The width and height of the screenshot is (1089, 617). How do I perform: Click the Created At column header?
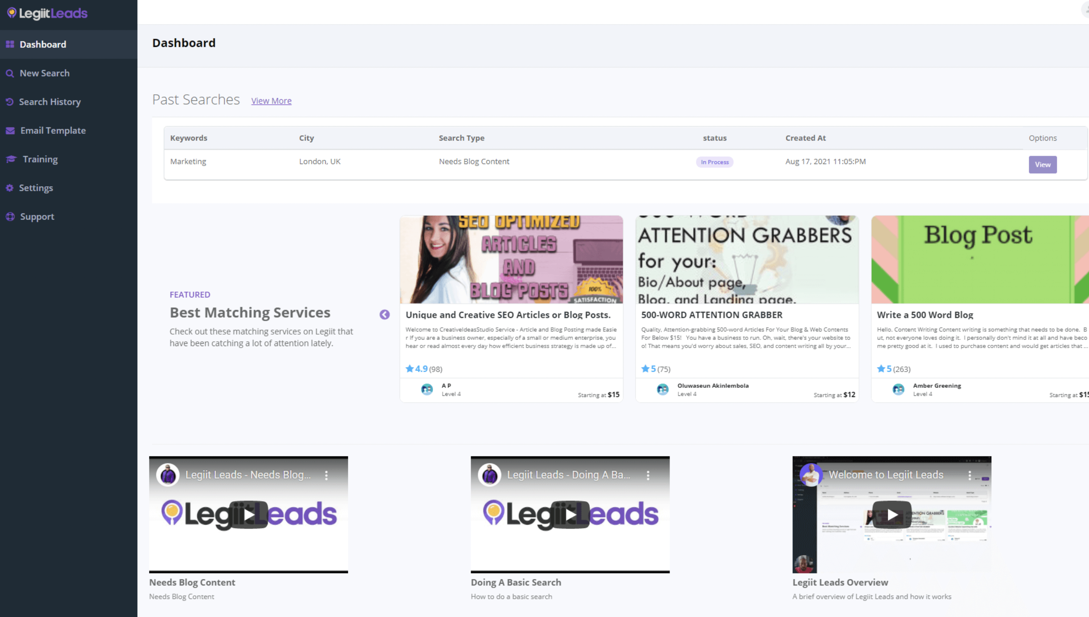(x=805, y=138)
